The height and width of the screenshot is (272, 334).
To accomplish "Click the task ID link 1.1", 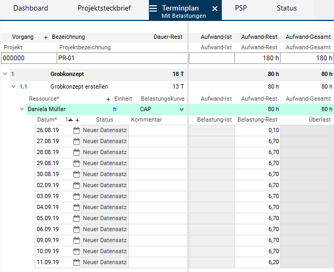I will pyautogui.click(x=23, y=86).
